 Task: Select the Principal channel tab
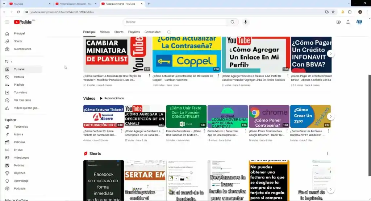pos(89,32)
